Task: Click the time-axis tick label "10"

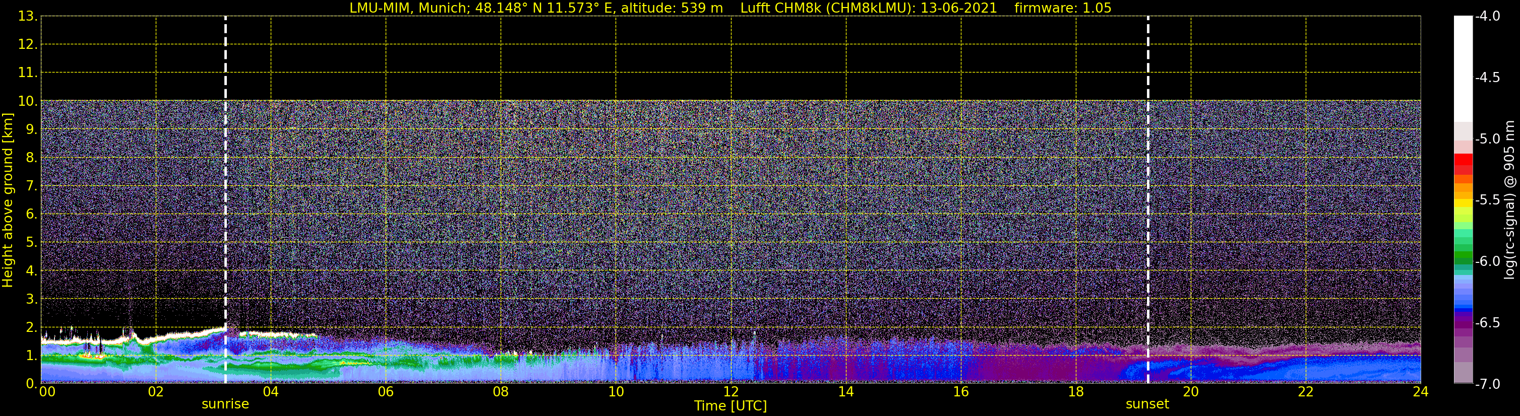Action: pos(616,392)
